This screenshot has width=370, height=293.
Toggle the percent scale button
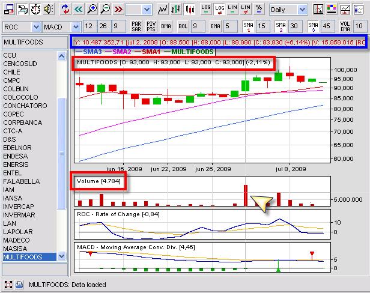point(259,9)
